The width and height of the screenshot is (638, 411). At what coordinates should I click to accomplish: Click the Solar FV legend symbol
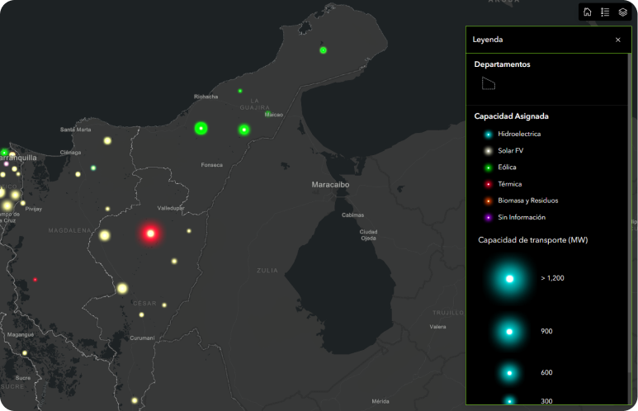click(x=489, y=151)
